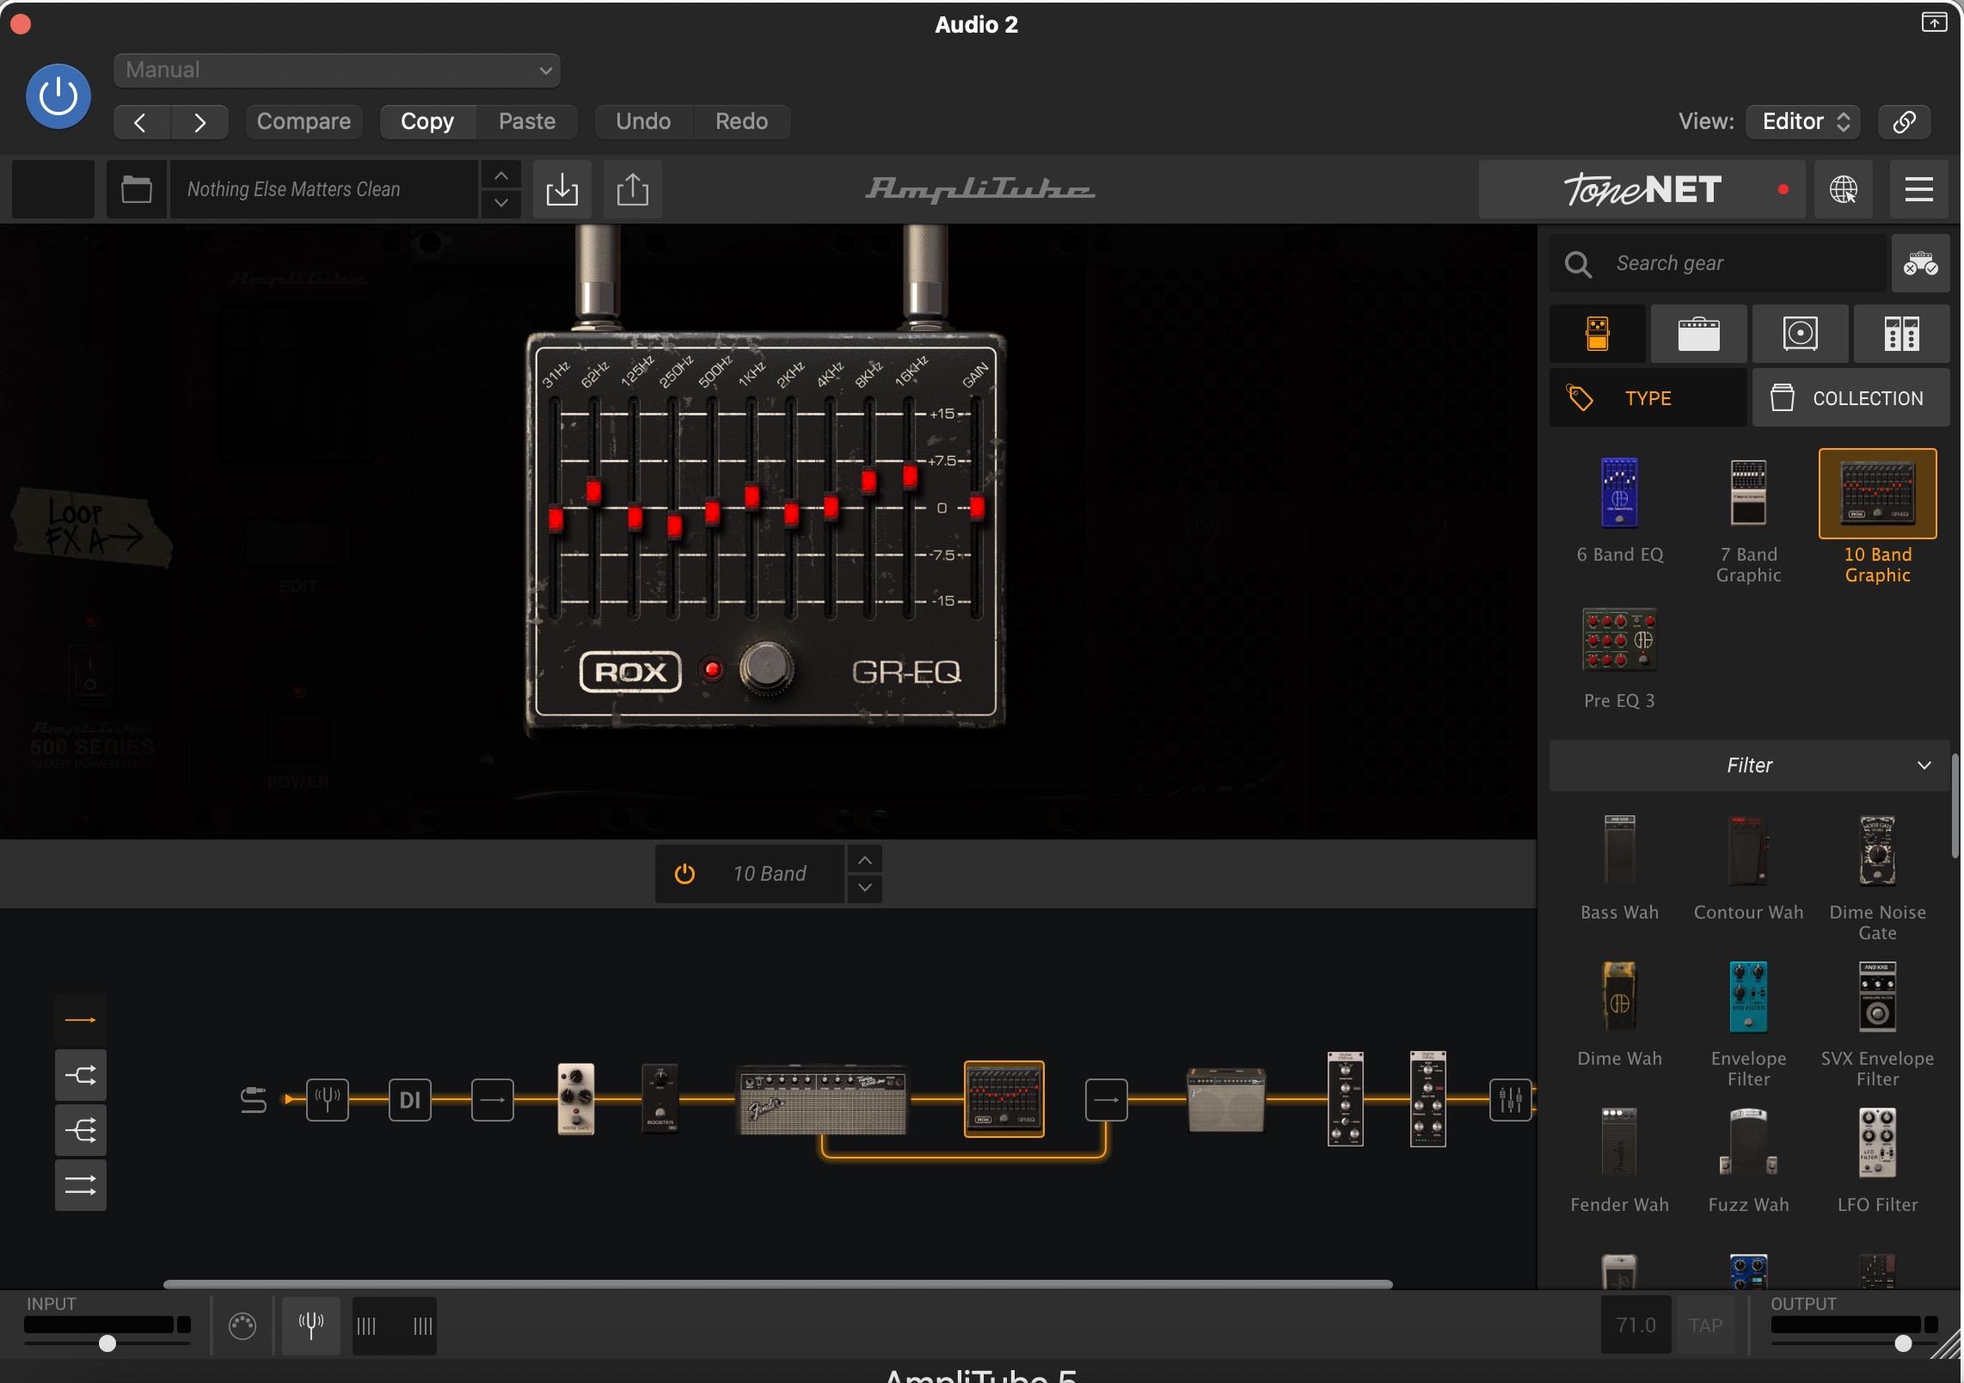Click the link chain icon
Viewport: 1964px width, 1383px height.
tap(1904, 122)
